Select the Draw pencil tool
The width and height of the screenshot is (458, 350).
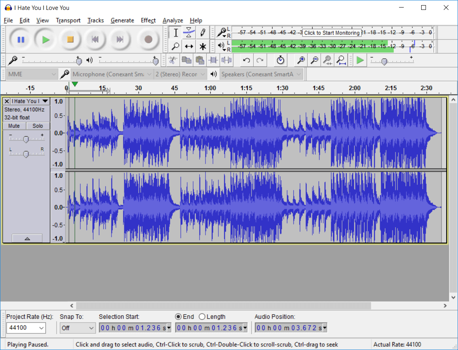(202, 33)
